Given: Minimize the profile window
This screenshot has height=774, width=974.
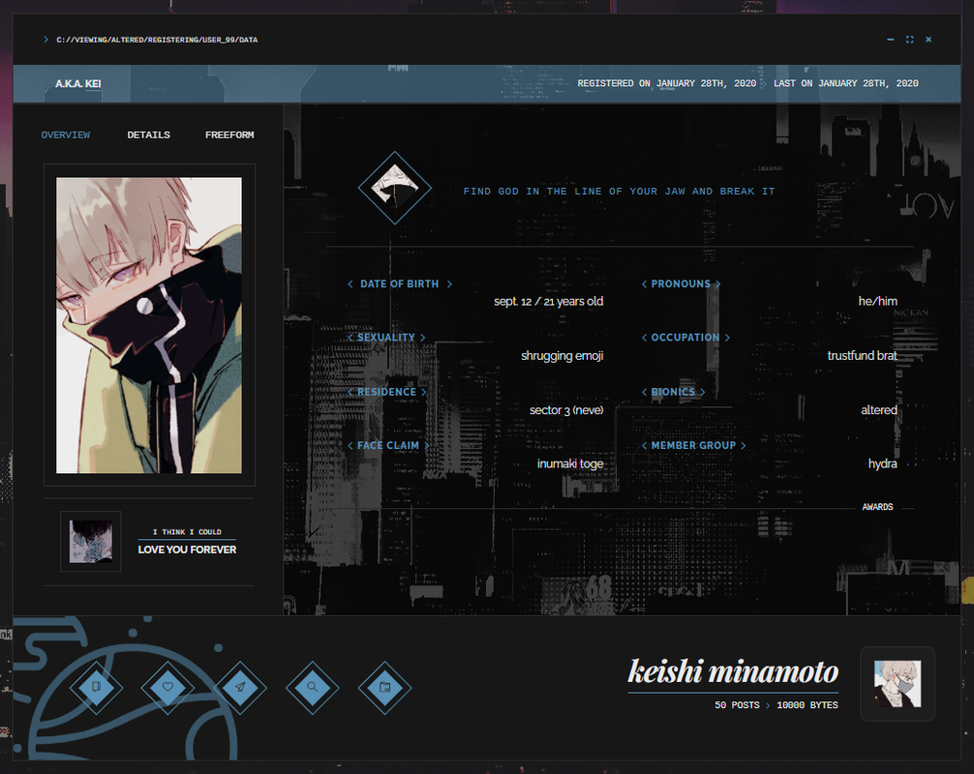Looking at the screenshot, I should pyautogui.click(x=890, y=40).
